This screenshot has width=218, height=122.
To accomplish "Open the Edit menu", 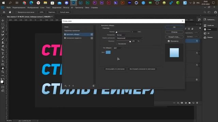I will click(x=19, y=7).
